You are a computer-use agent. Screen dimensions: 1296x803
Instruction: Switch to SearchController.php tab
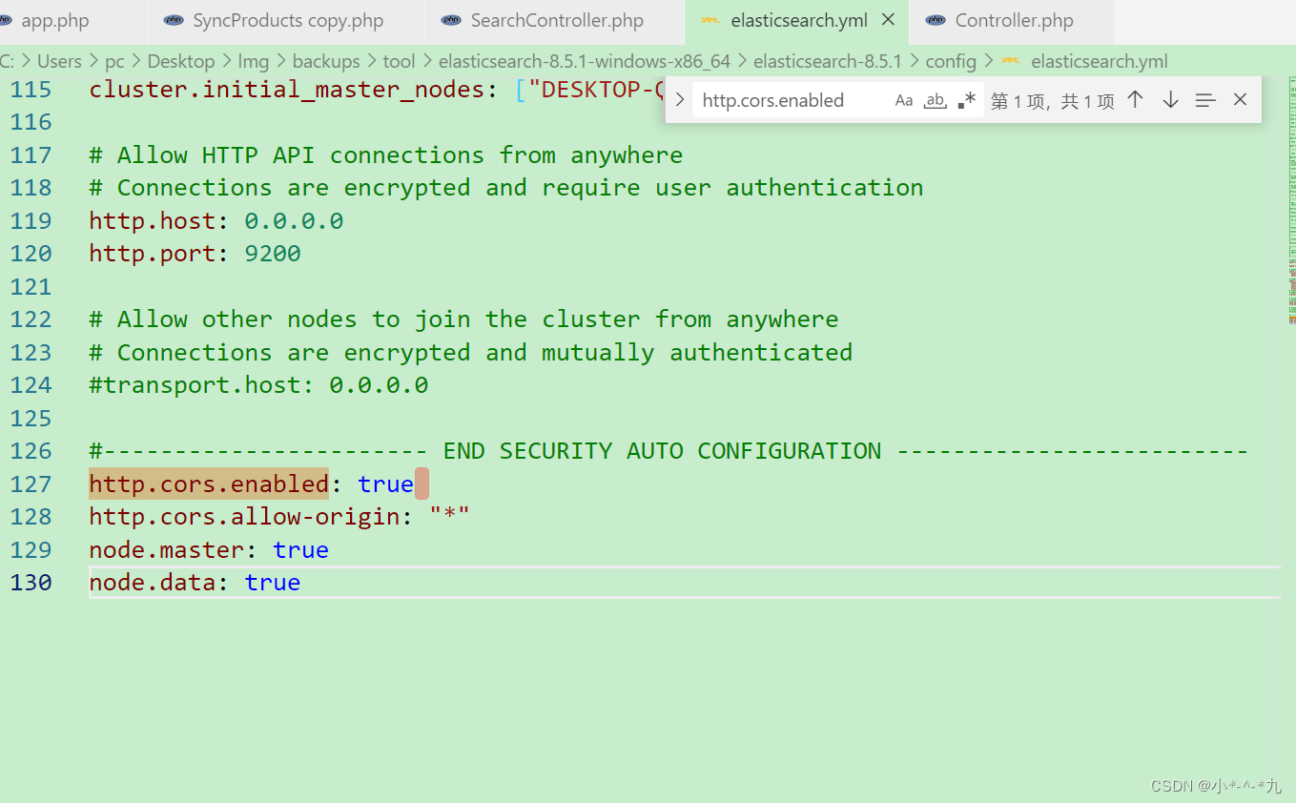click(557, 21)
